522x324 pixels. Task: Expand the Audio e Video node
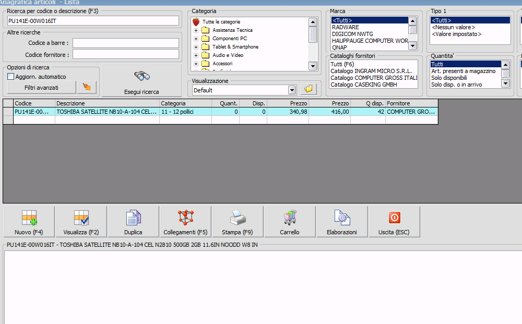pos(196,55)
